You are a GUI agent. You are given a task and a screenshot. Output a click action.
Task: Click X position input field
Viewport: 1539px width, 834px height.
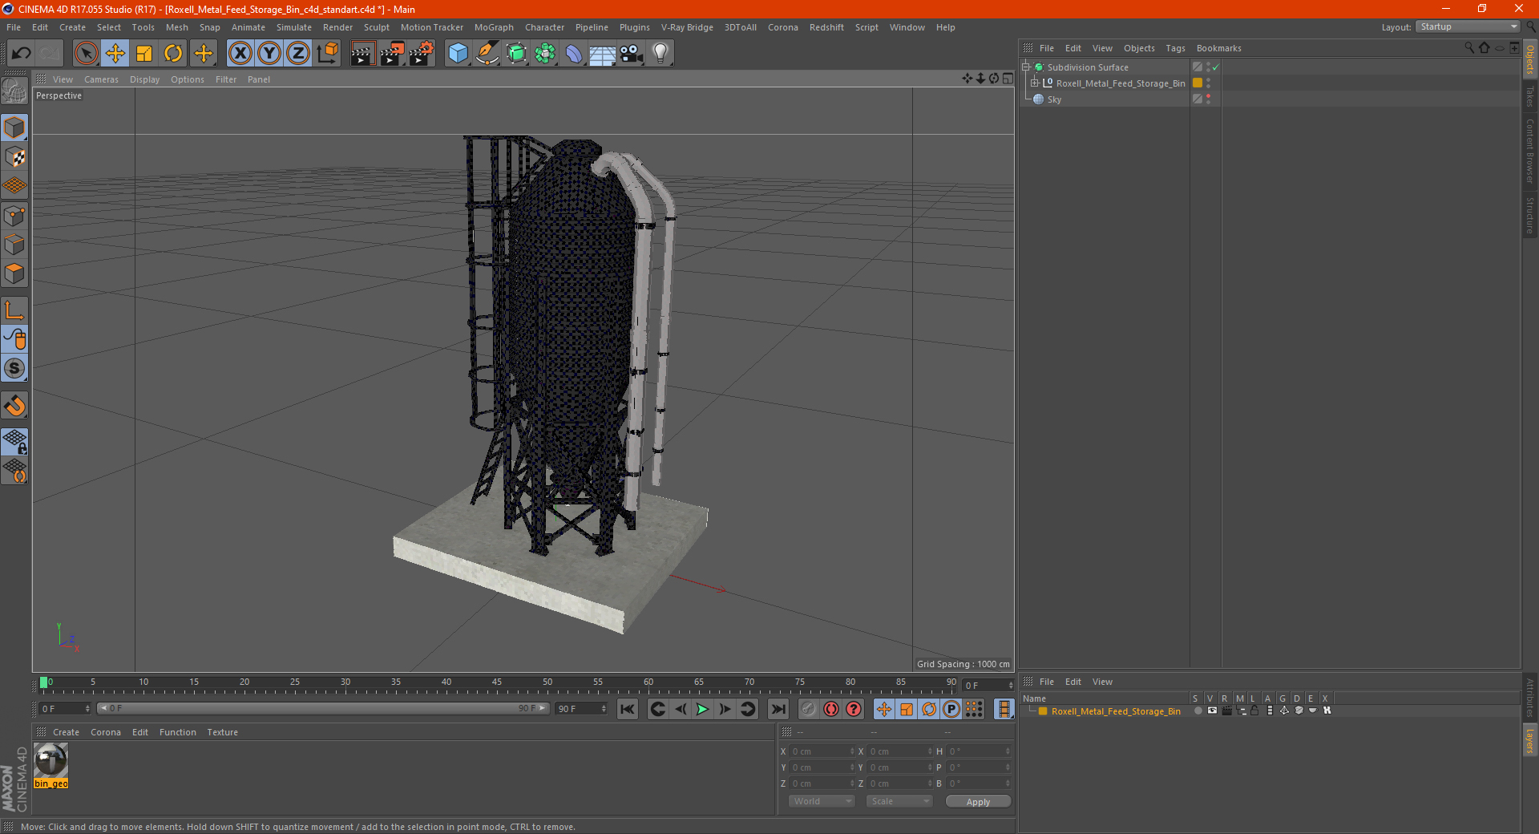click(823, 751)
